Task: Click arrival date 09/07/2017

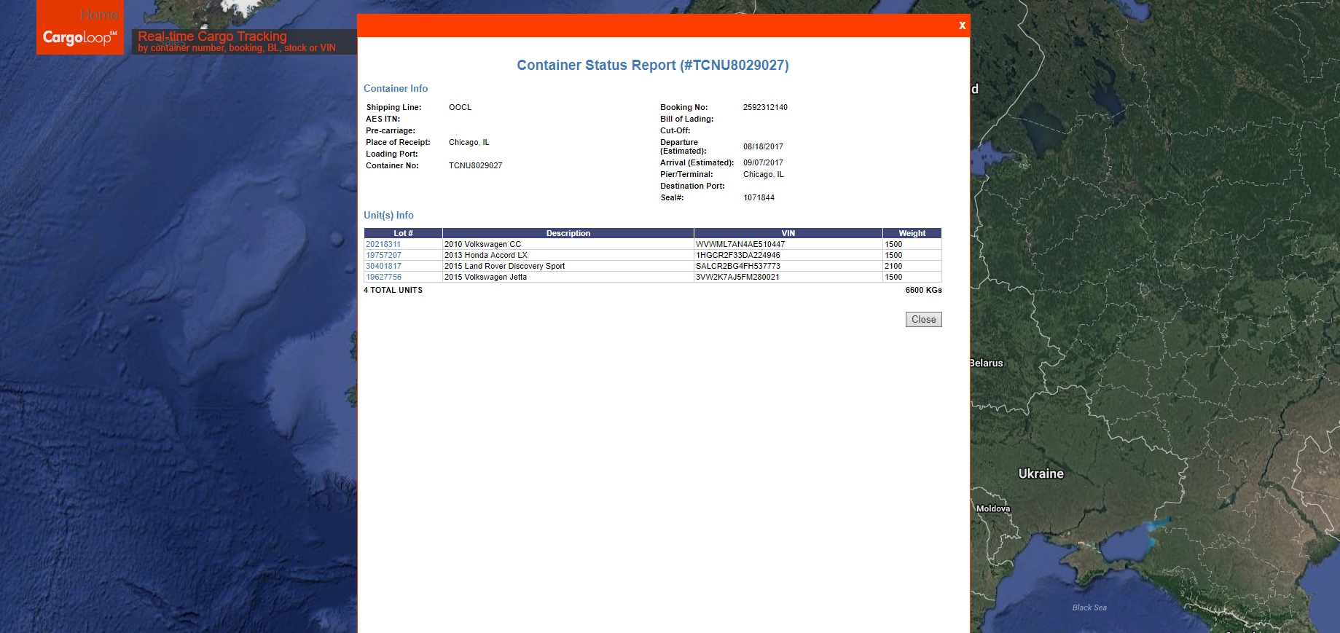Action: [763, 162]
